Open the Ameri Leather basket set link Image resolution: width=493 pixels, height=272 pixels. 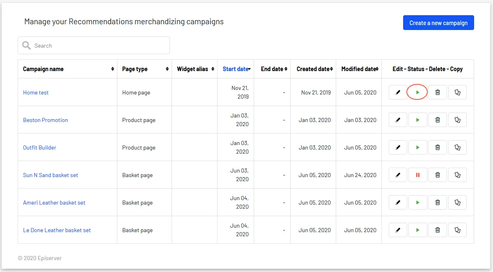[54, 203]
